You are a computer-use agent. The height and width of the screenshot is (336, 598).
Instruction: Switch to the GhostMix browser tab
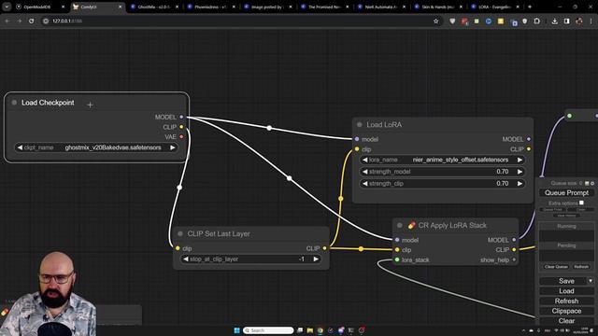point(154,7)
